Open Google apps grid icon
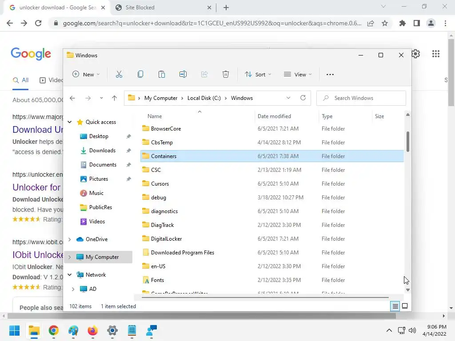This screenshot has width=455, height=341. (x=435, y=54)
